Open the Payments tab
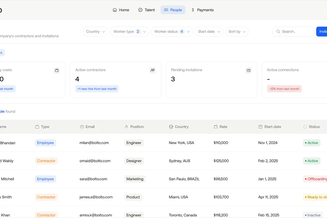Image resolution: width=327 pixels, height=218 pixels. pyautogui.click(x=202, y=10)
